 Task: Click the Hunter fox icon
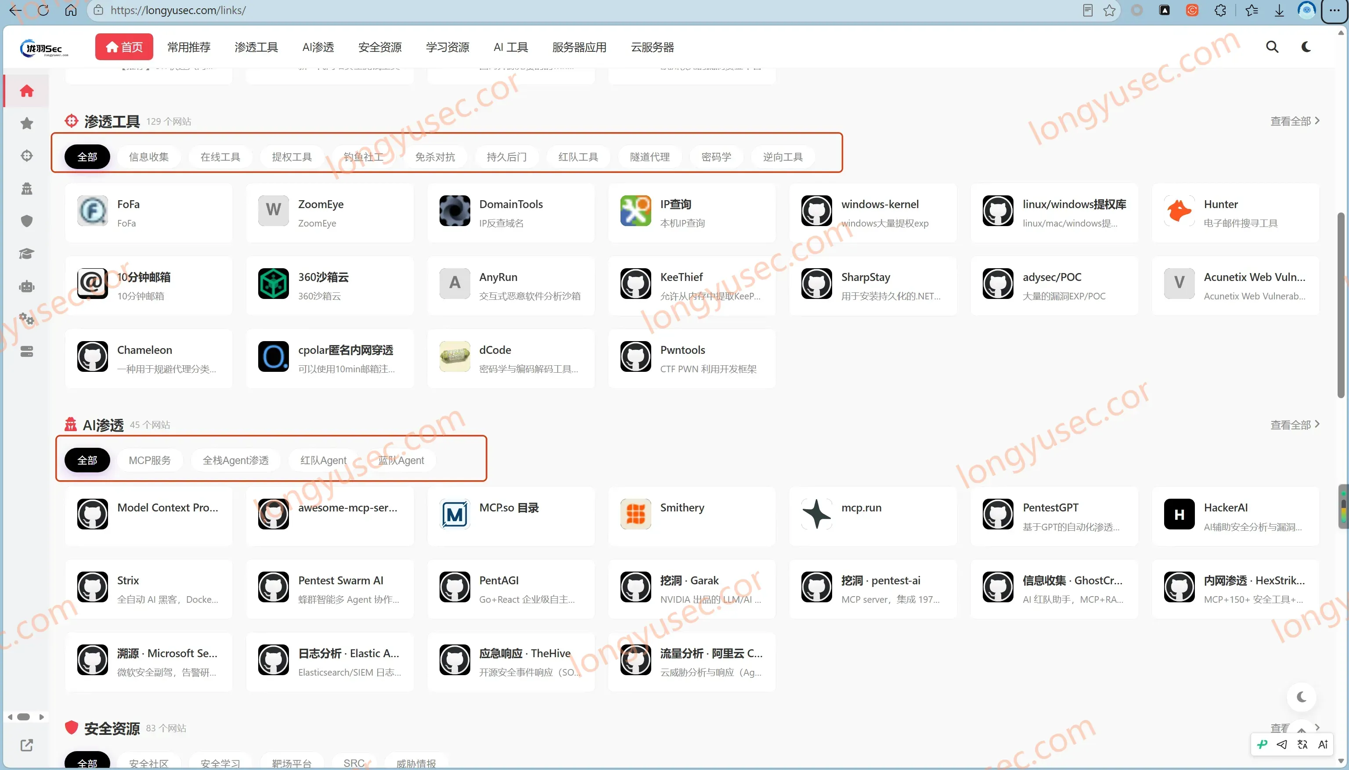[x=1179, y=210]
